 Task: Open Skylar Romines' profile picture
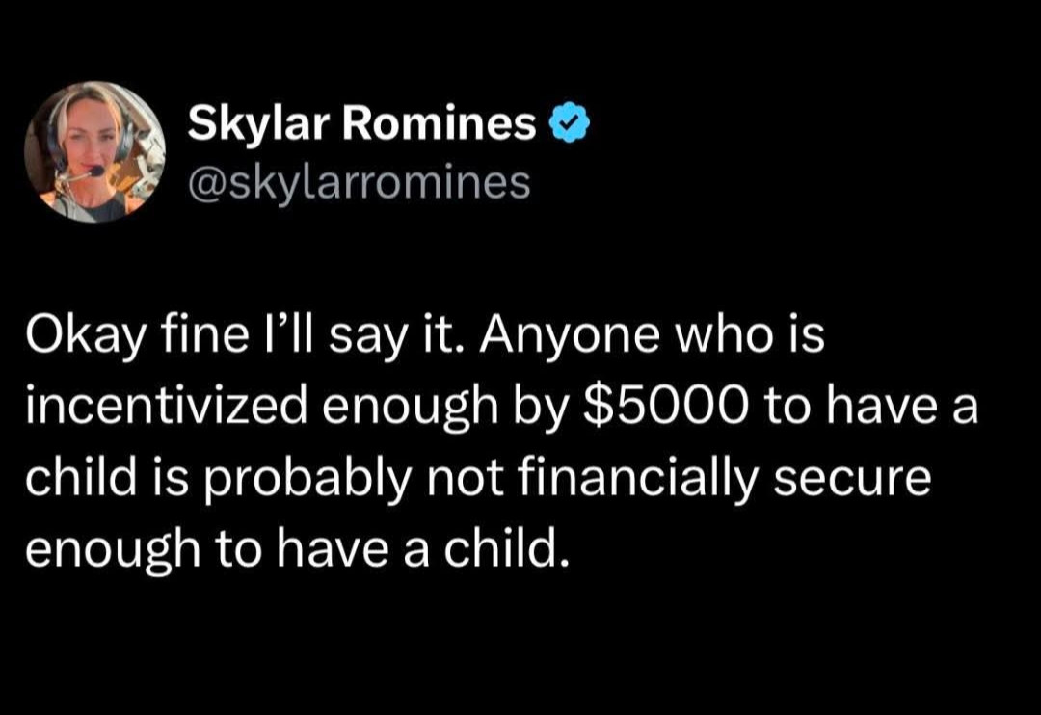pyautogui.click(x=94, y=152)
